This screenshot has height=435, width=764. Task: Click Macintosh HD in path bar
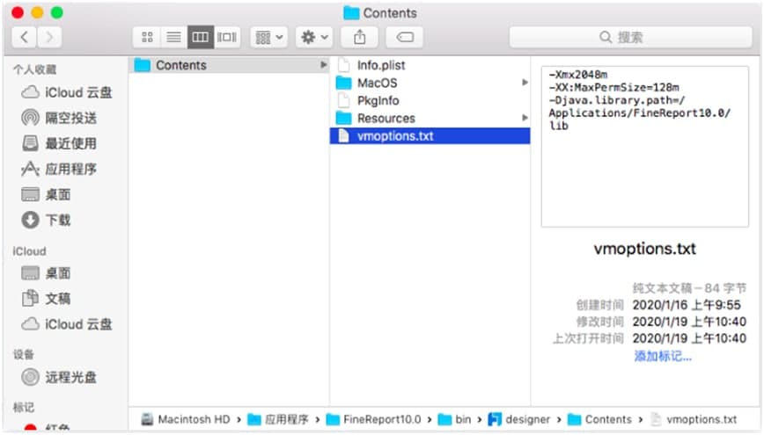tap(186, 419)
